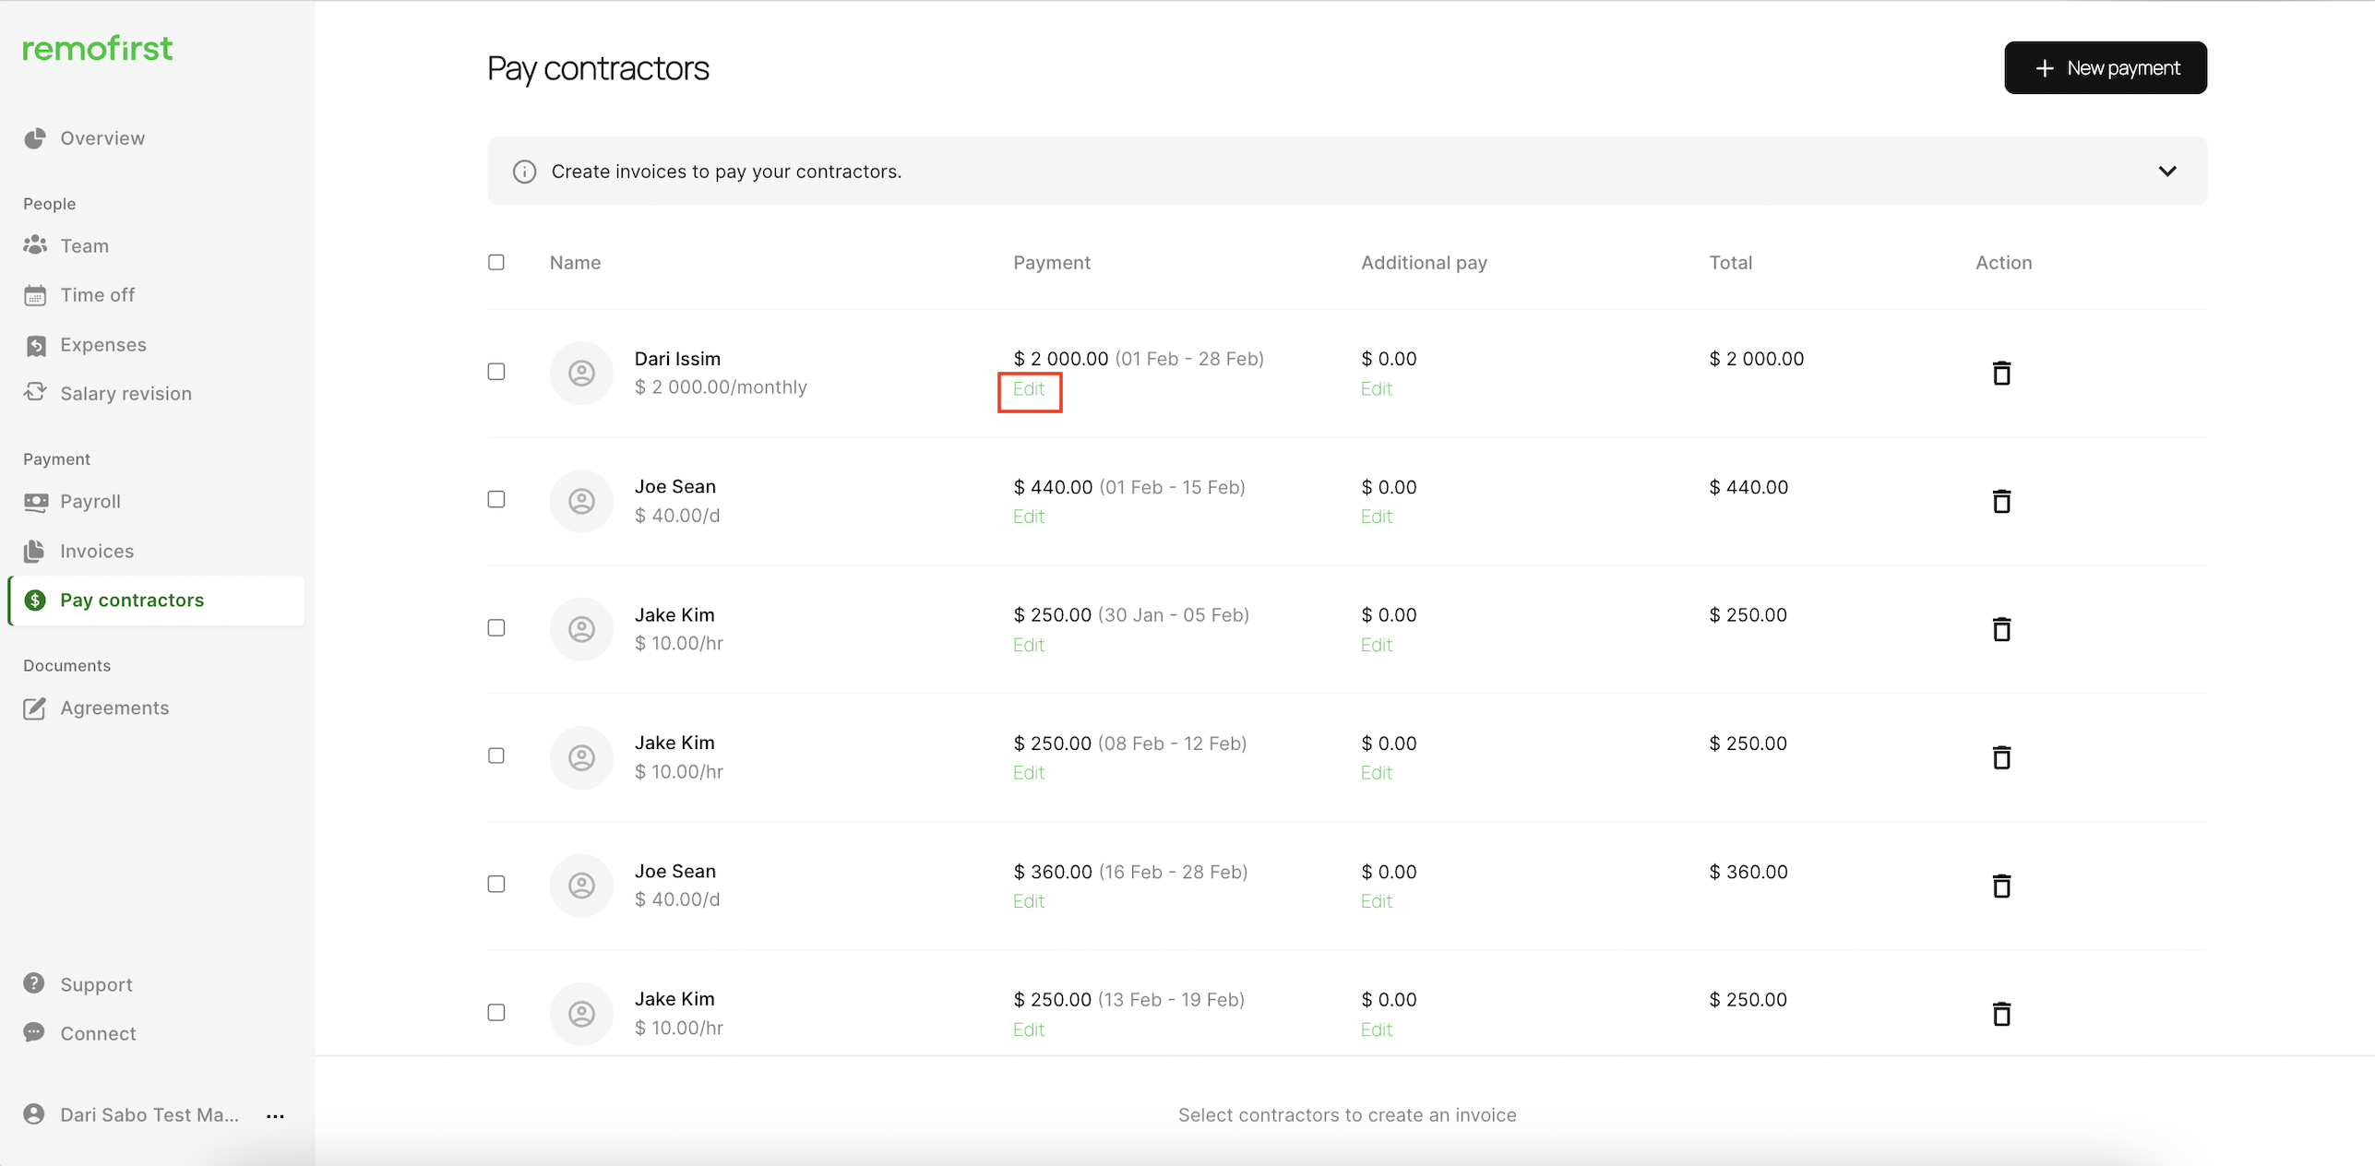2375x1166 pixels.
Task: Select checkbox for Joe Sean $360.00 payment
Action: [x=496, y=884]
